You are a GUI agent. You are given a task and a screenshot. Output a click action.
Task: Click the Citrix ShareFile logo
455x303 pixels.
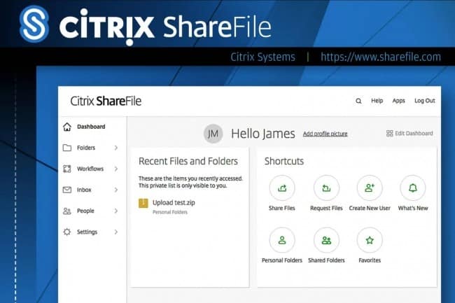click(x=106, y=101)
